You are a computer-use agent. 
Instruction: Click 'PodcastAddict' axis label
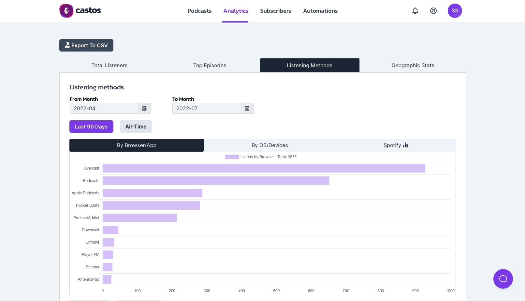click(86, 218)
